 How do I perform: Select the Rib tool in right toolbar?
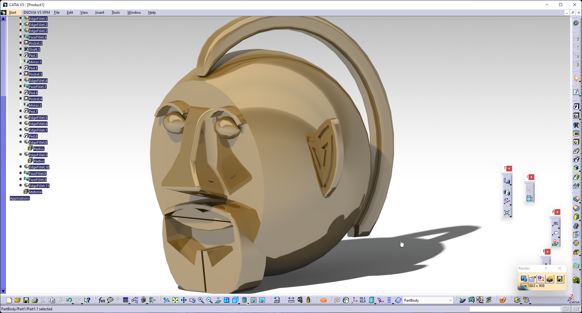point(576,150)
